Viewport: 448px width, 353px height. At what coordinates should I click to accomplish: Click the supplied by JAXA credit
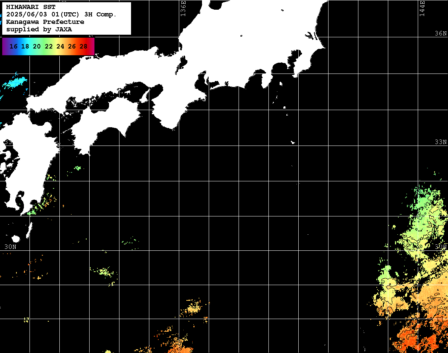39,29
